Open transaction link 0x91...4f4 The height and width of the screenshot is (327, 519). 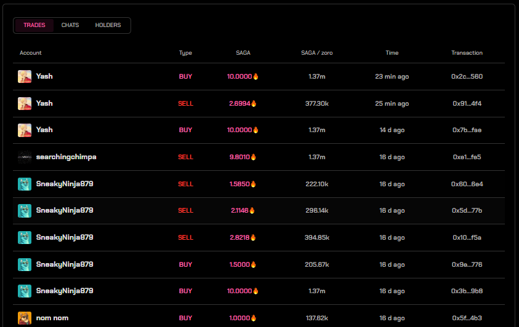click(x=467, y=103)
